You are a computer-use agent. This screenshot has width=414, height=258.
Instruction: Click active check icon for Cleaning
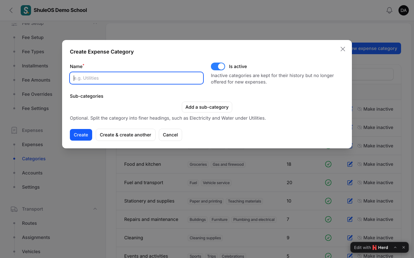point(328,238)
